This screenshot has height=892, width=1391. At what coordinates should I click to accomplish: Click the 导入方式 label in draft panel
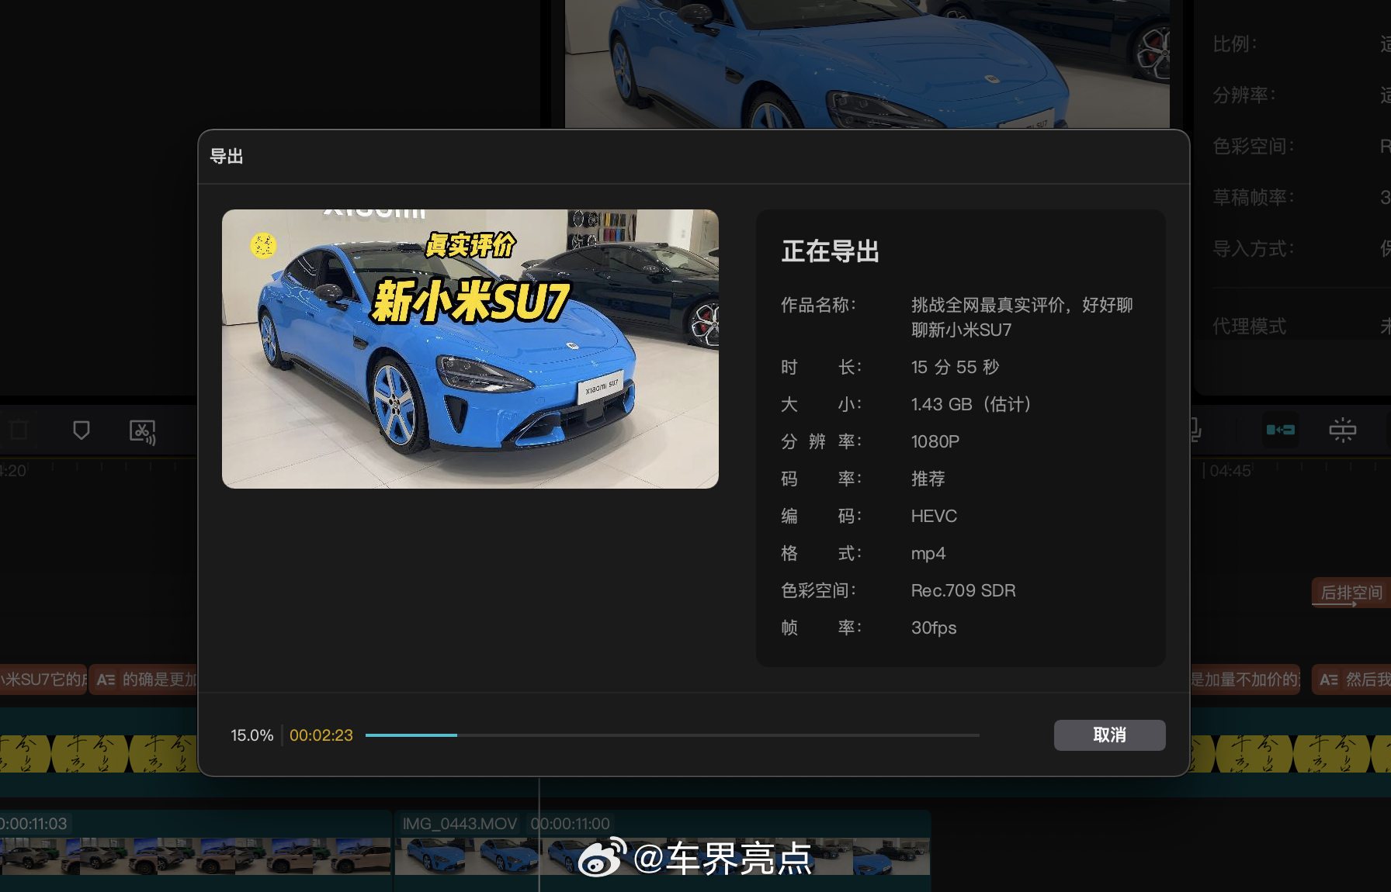coord(1254,249)
